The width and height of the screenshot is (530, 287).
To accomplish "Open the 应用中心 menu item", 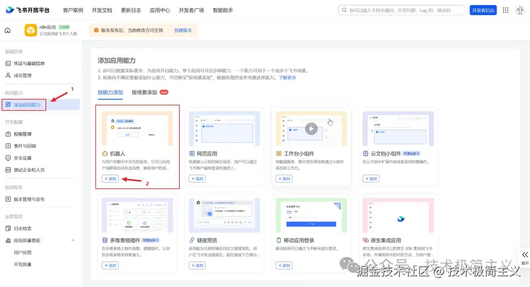I will pyautogui.click(x=159, y=9).
